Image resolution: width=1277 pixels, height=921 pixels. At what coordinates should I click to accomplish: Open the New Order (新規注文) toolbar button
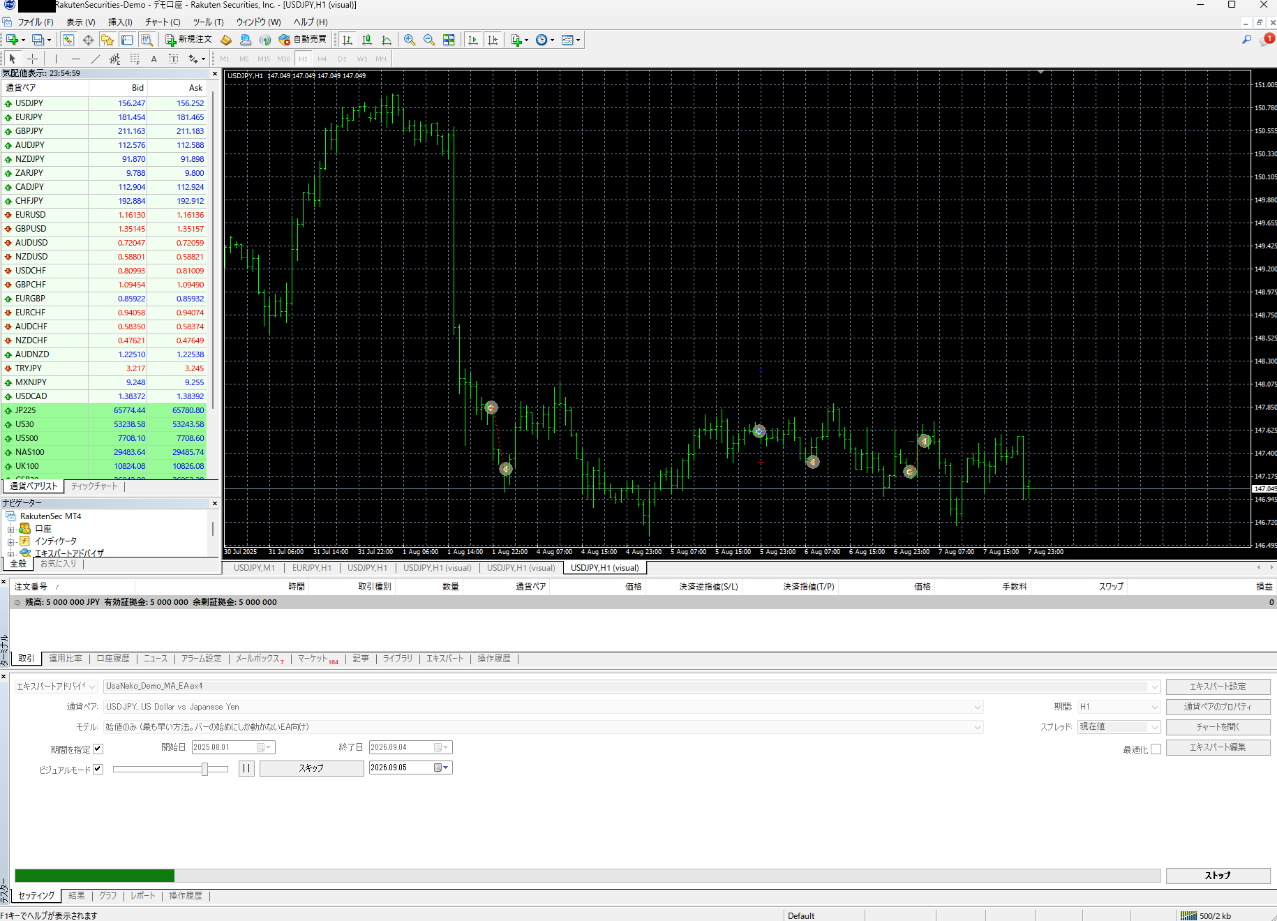click(x=188, y=40)
